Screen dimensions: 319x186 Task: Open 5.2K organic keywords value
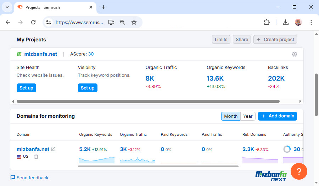(x=85, y=149)
